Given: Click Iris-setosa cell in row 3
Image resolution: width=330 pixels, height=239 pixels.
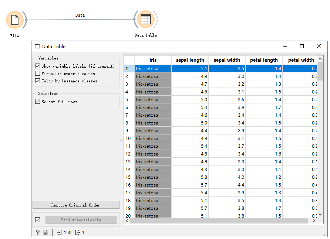Looking at the screenshot, I should tap(153, 84).
